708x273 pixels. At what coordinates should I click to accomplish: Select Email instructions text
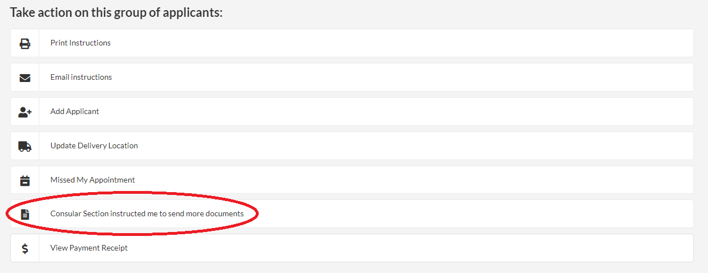(x=81, y=77)
